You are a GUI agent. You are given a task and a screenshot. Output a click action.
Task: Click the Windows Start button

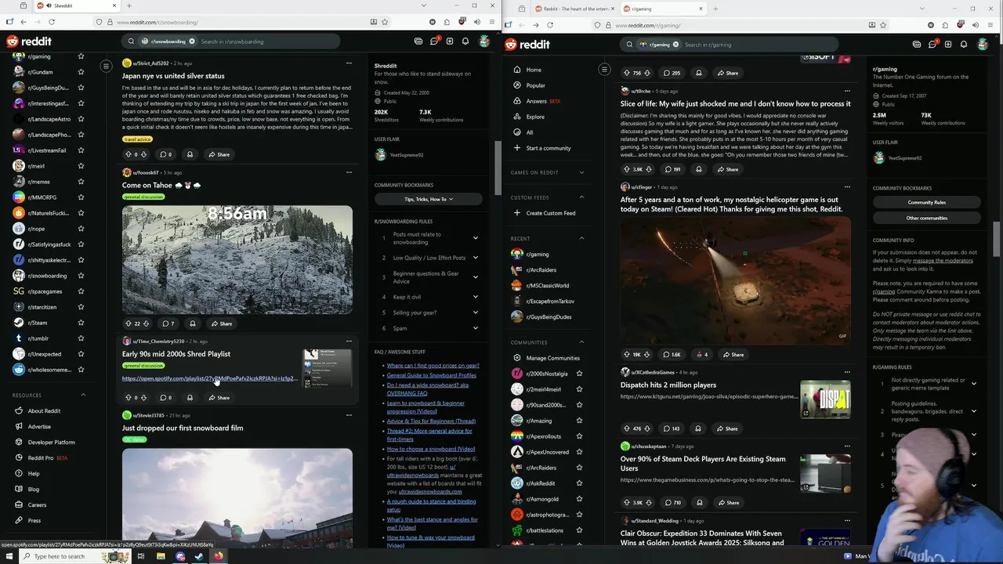pyautogui.click(x=8, y=556)
